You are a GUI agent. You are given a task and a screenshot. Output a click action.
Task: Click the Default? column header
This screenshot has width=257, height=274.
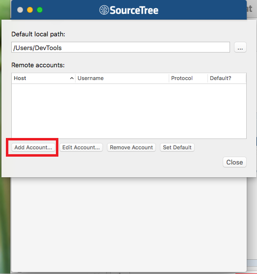point(227,78)
